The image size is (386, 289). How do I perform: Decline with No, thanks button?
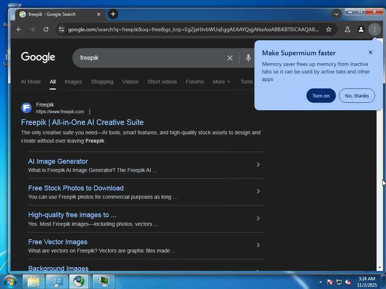pos(357,96)
